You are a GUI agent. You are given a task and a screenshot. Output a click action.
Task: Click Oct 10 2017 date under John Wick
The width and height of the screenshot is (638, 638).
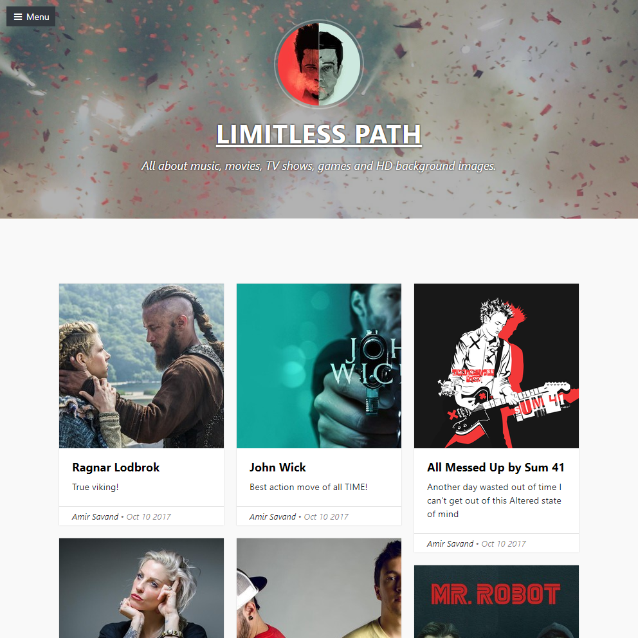click(x=326, y=516)
